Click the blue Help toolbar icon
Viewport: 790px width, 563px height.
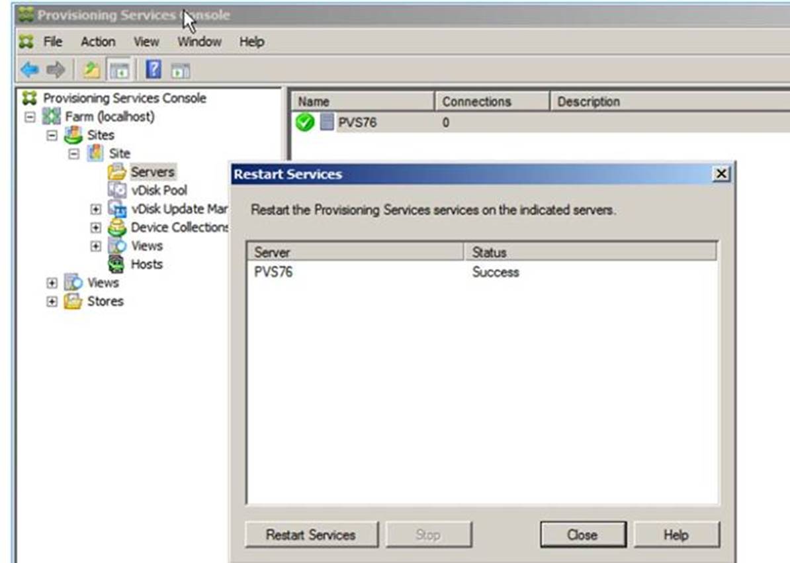(x=154, y=69)
